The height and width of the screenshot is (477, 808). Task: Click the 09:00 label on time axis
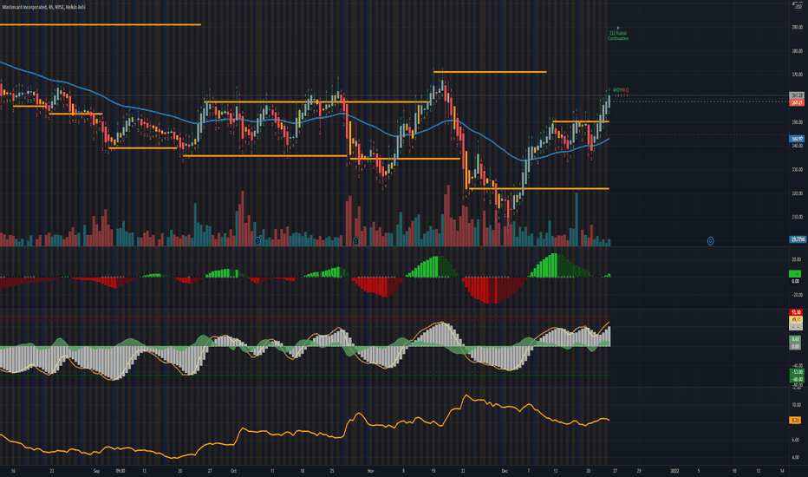(120, 471)
